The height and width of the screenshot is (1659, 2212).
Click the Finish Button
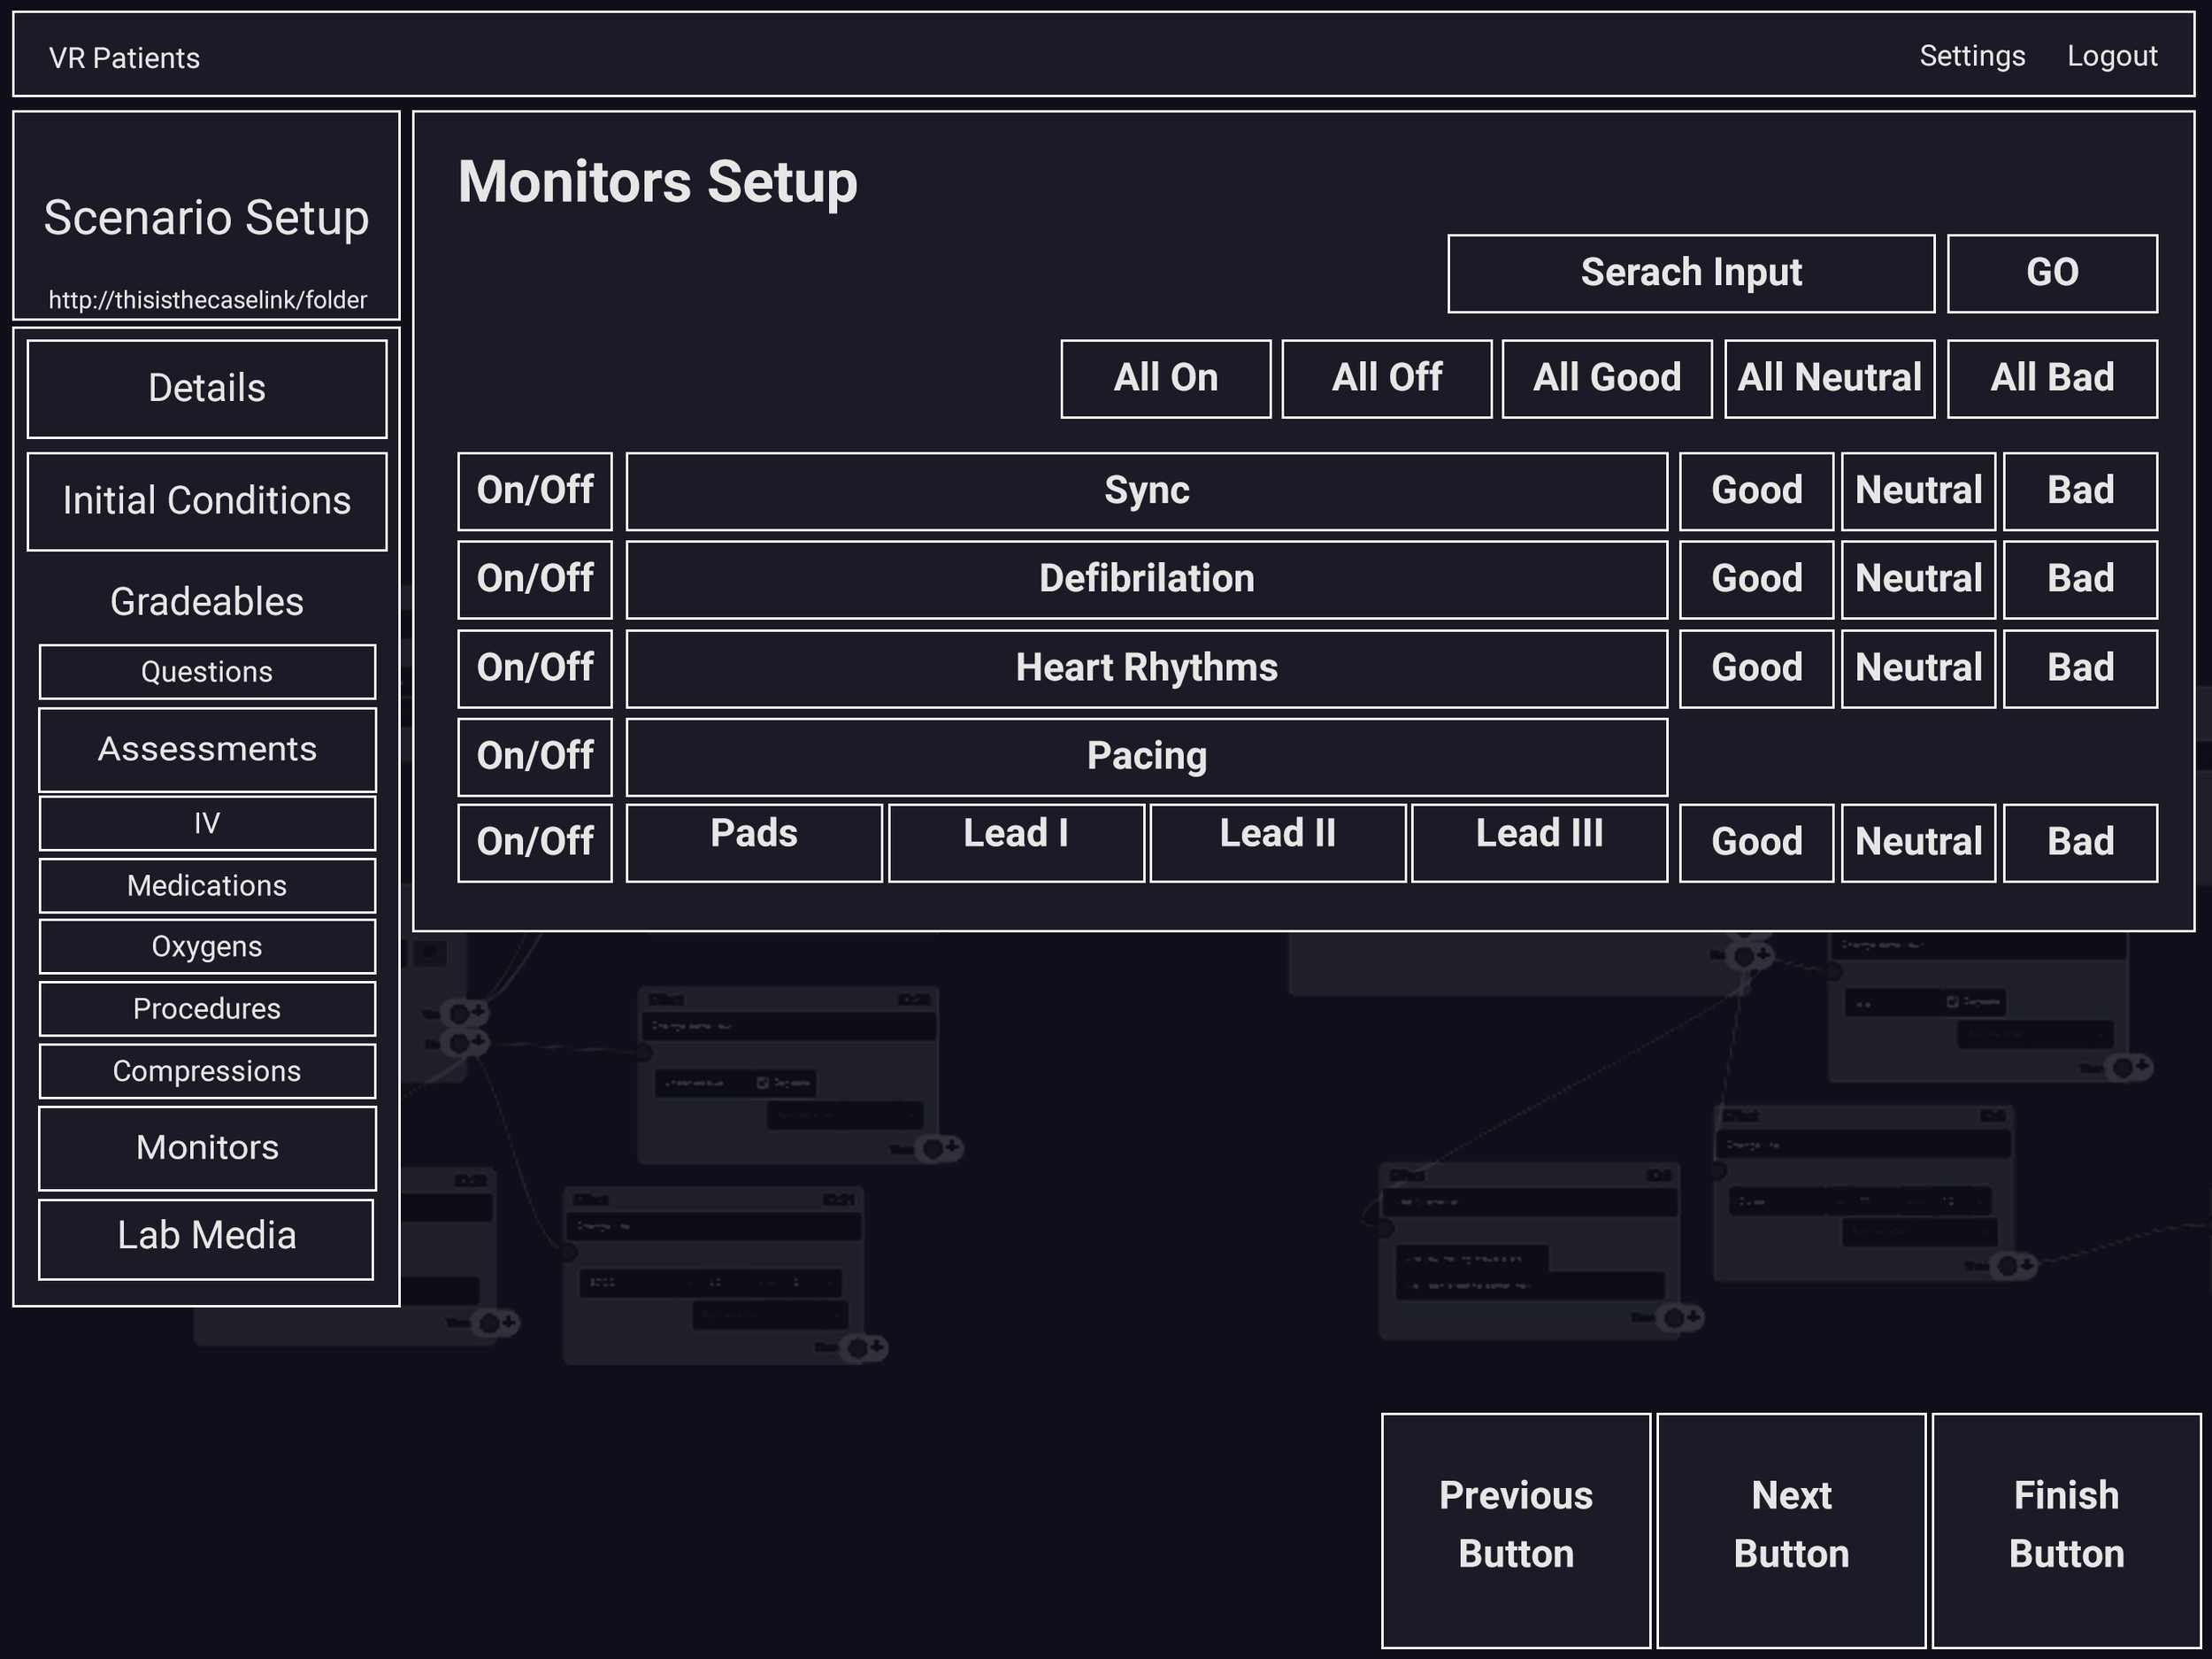pos(2066,1529)
